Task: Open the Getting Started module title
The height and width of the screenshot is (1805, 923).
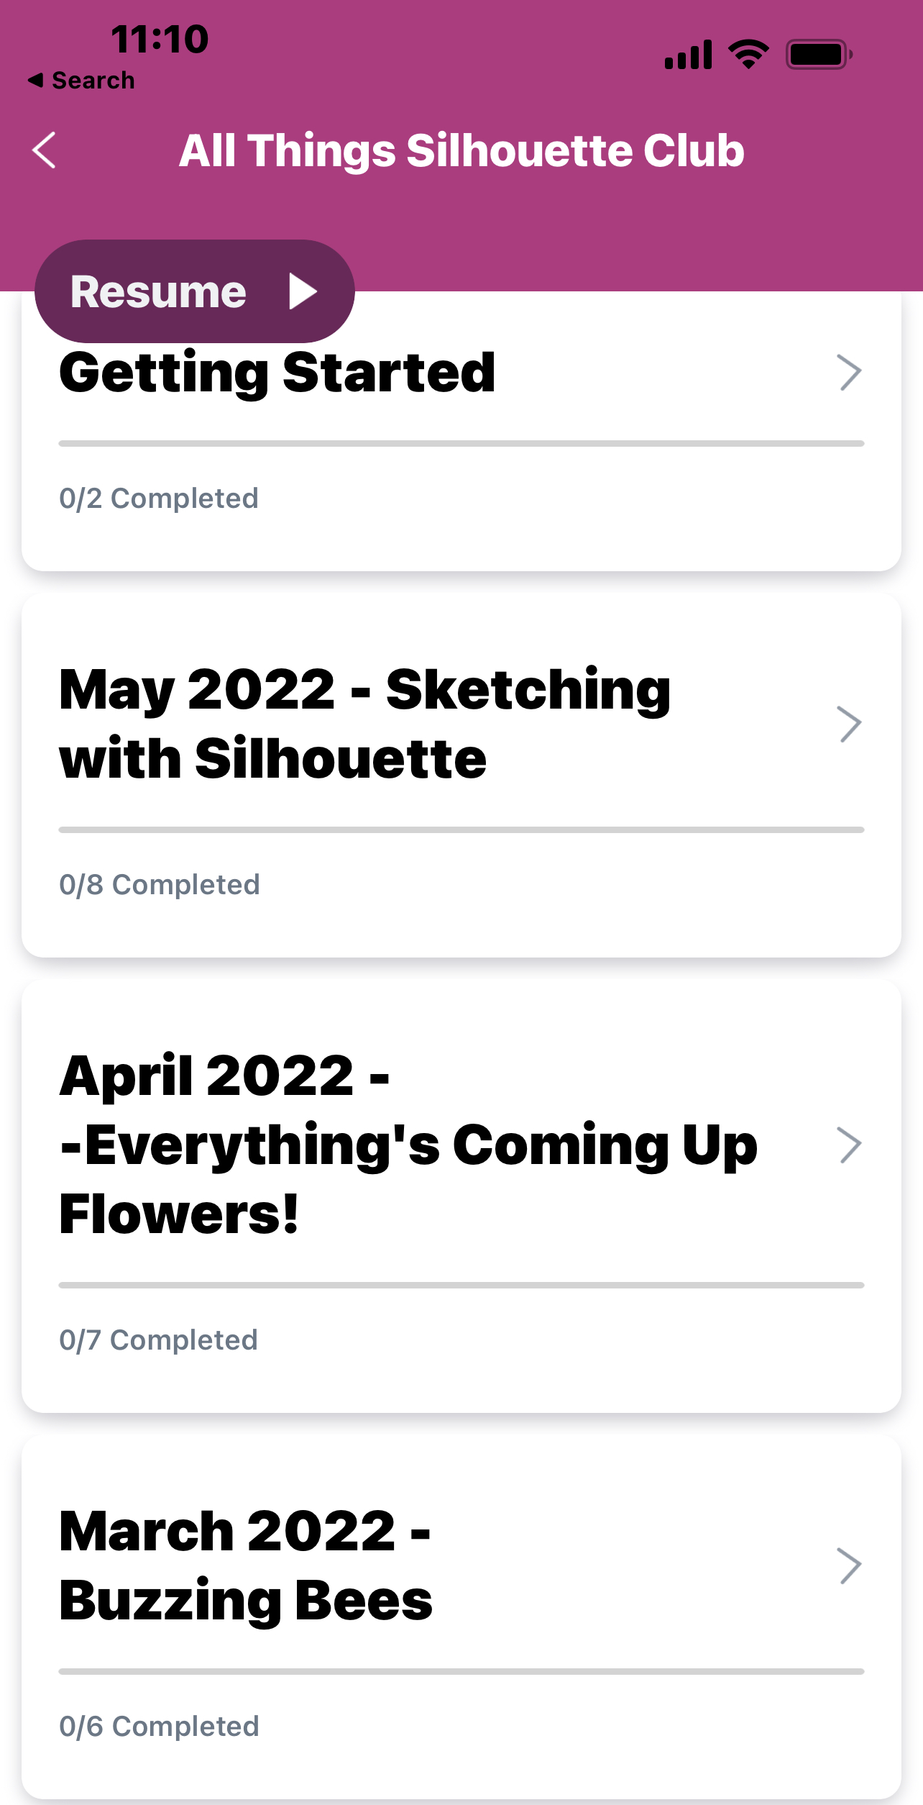Action: 277,373
